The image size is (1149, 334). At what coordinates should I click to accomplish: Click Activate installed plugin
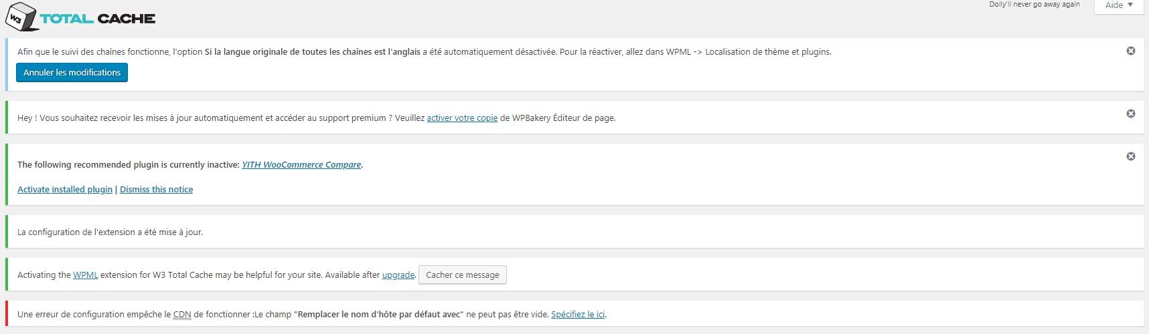point(65,190)
